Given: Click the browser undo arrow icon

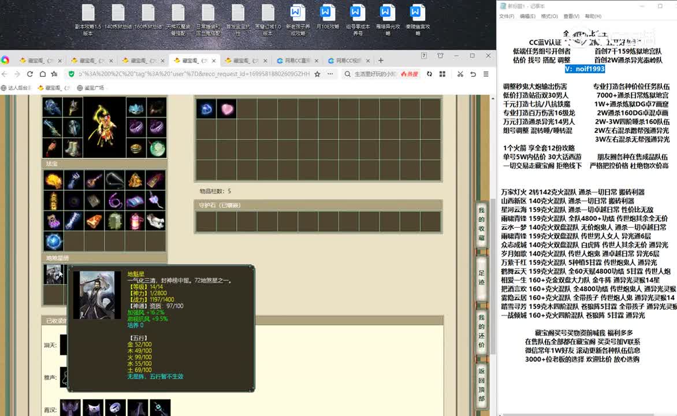Looking at the screenshot, I should point(473,75).
